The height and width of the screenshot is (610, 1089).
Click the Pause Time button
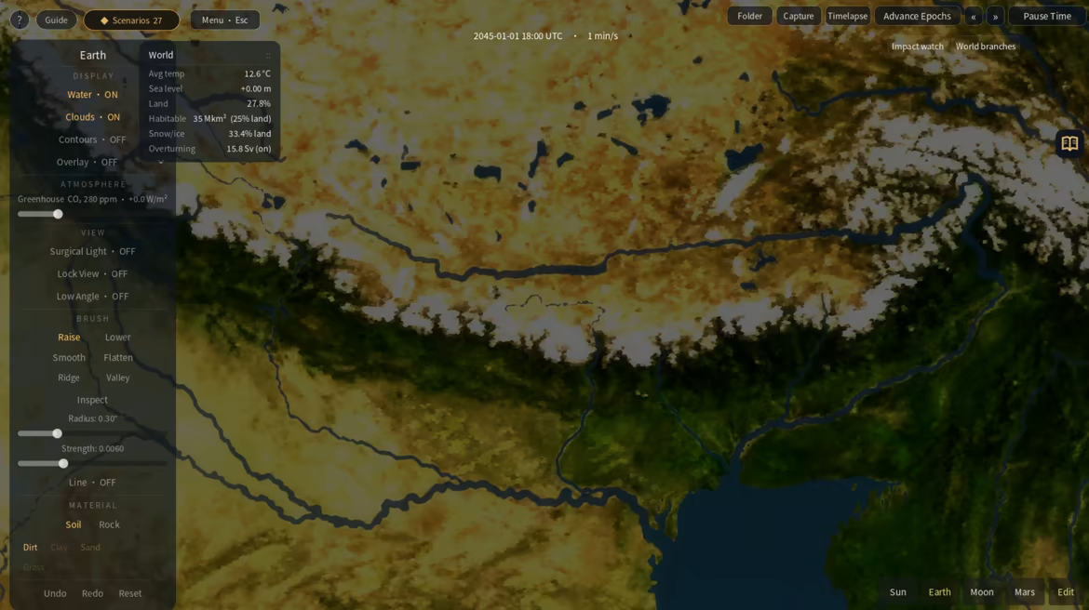pos(1046,16)
